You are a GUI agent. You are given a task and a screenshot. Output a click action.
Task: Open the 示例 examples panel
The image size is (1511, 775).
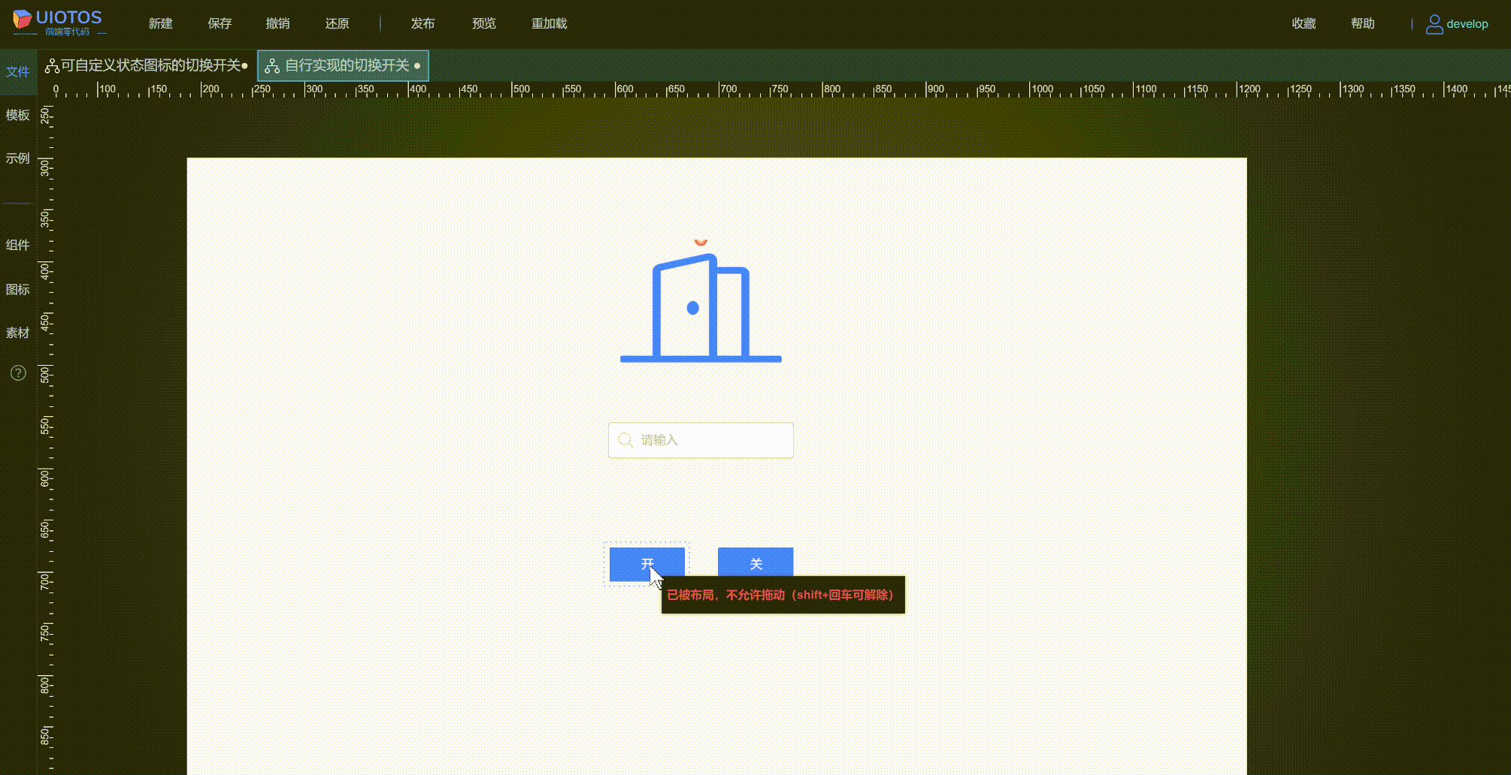(x=18, y=158)
